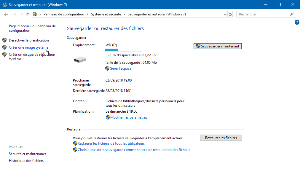Screen dimensions: 300x169
Task: Click 1,22 To d'espace libre sur 1,82 To
Action: 130,55
